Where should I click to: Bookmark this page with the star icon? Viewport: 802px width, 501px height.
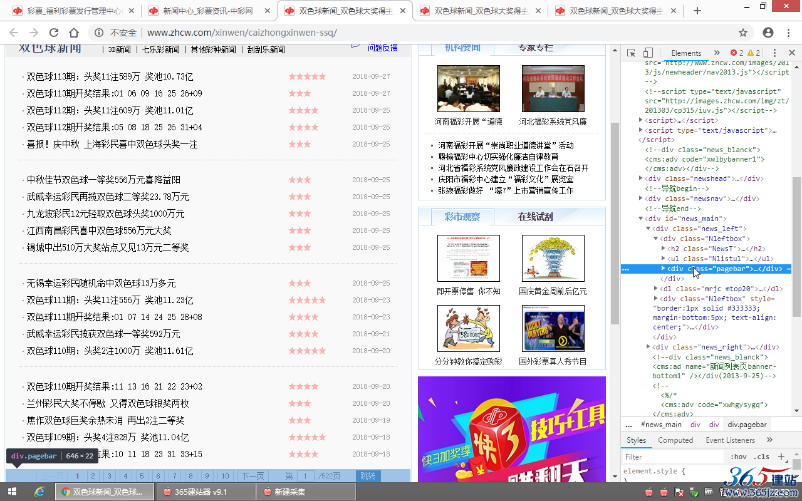pos(743,33)
